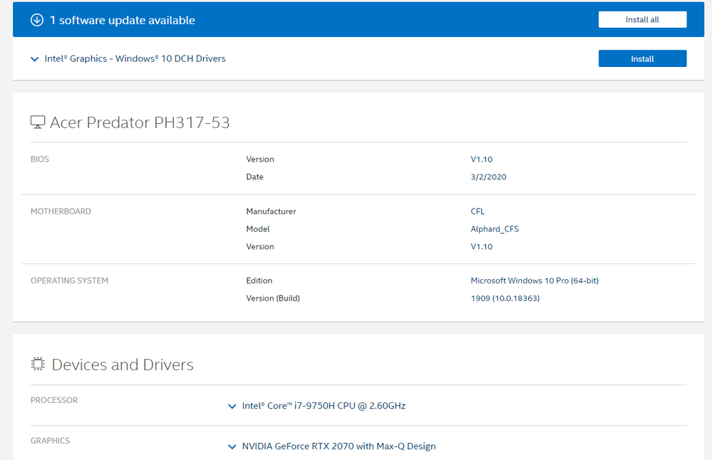
Task: Click Intel Graphics - Windows 10 DCH Drivers text
Action: point(135,58)
